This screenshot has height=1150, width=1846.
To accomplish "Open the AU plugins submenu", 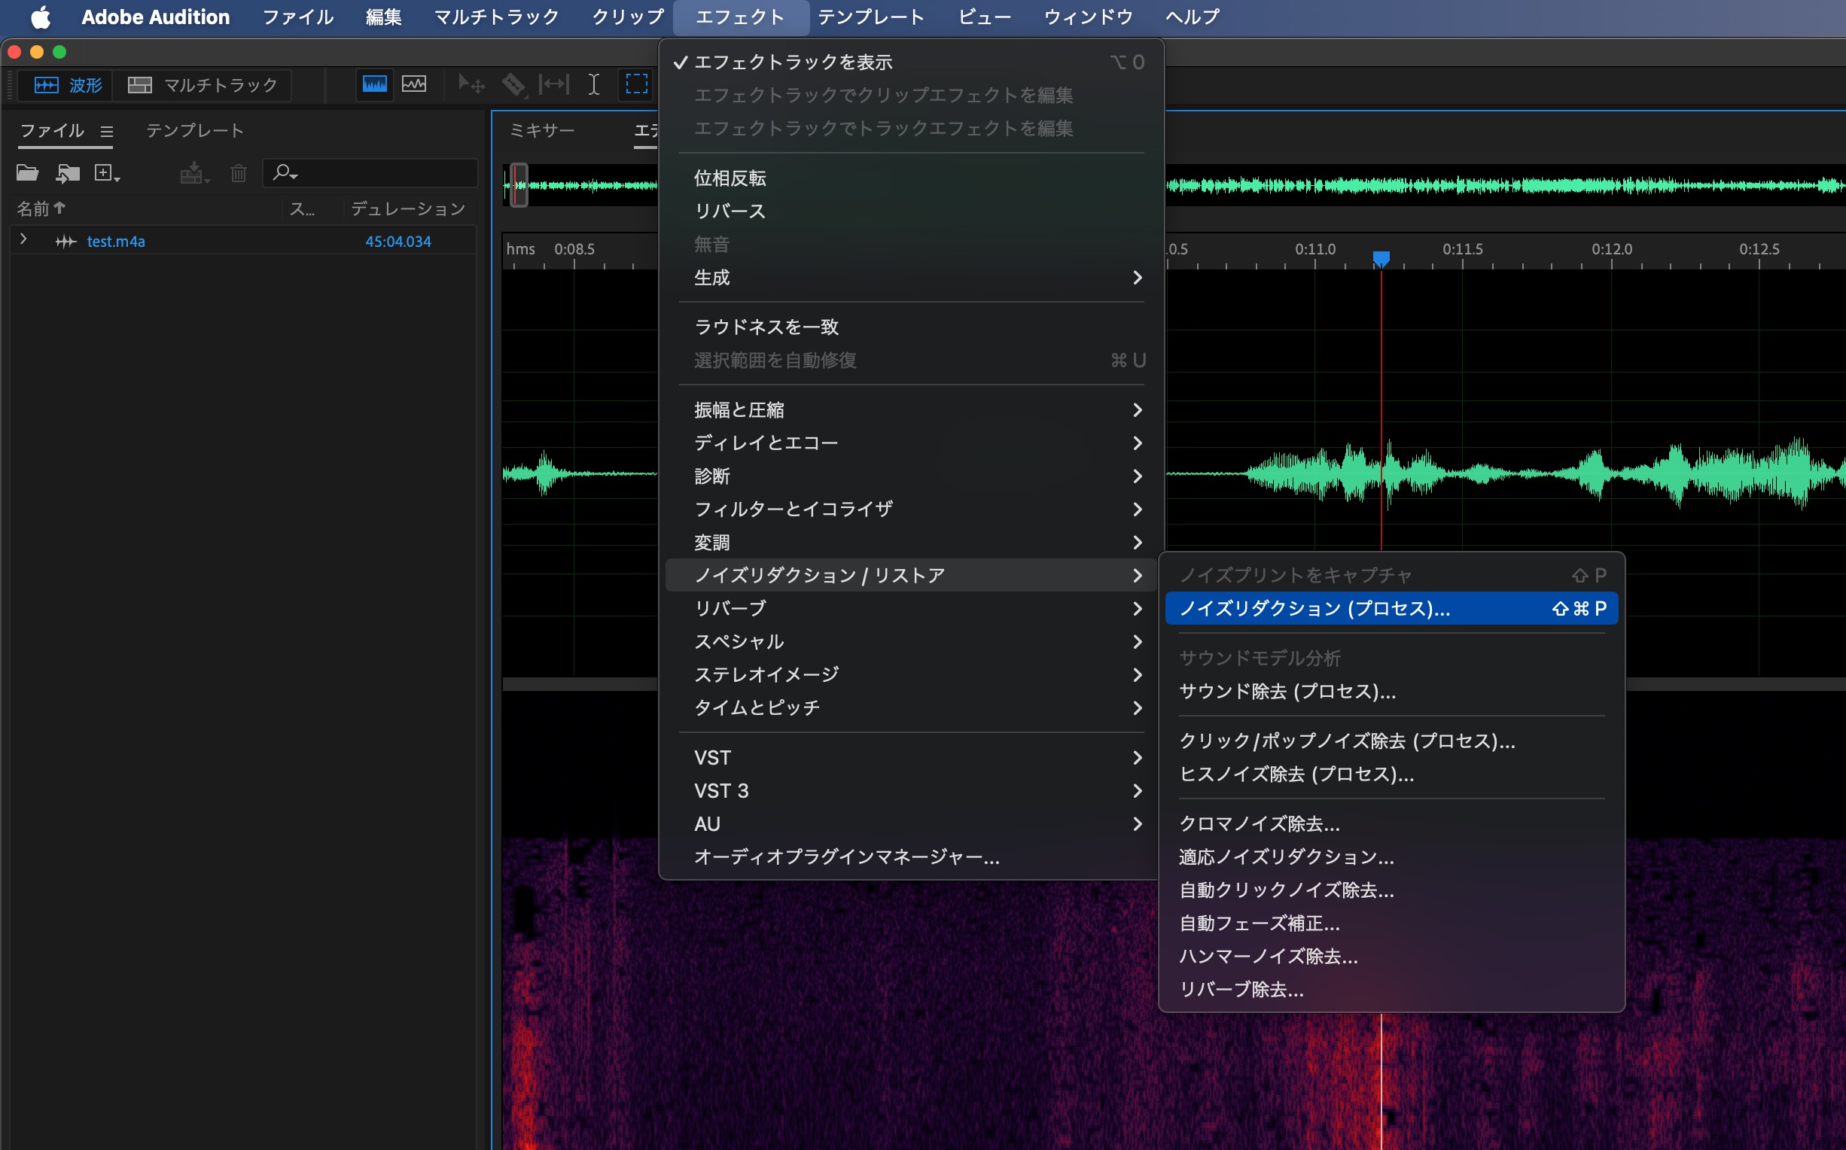I will [x=910, y=823].
